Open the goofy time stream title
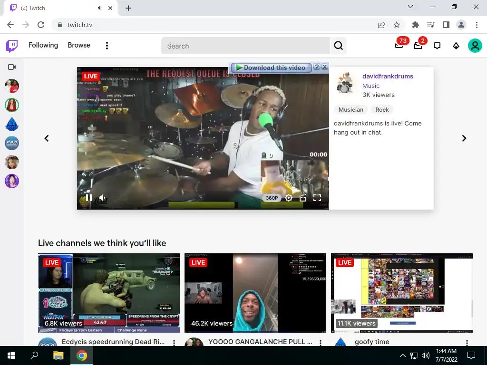This screenshot has height=365, width=487. pos(372,342)
